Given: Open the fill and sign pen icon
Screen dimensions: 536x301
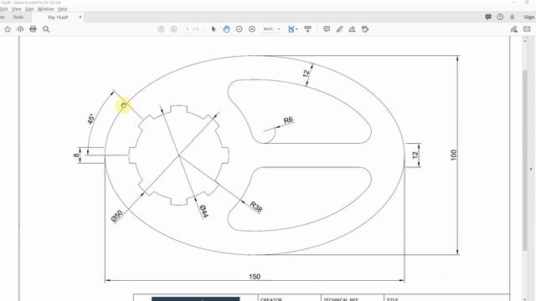Looking at the screenshot, I should click(513, 29).
